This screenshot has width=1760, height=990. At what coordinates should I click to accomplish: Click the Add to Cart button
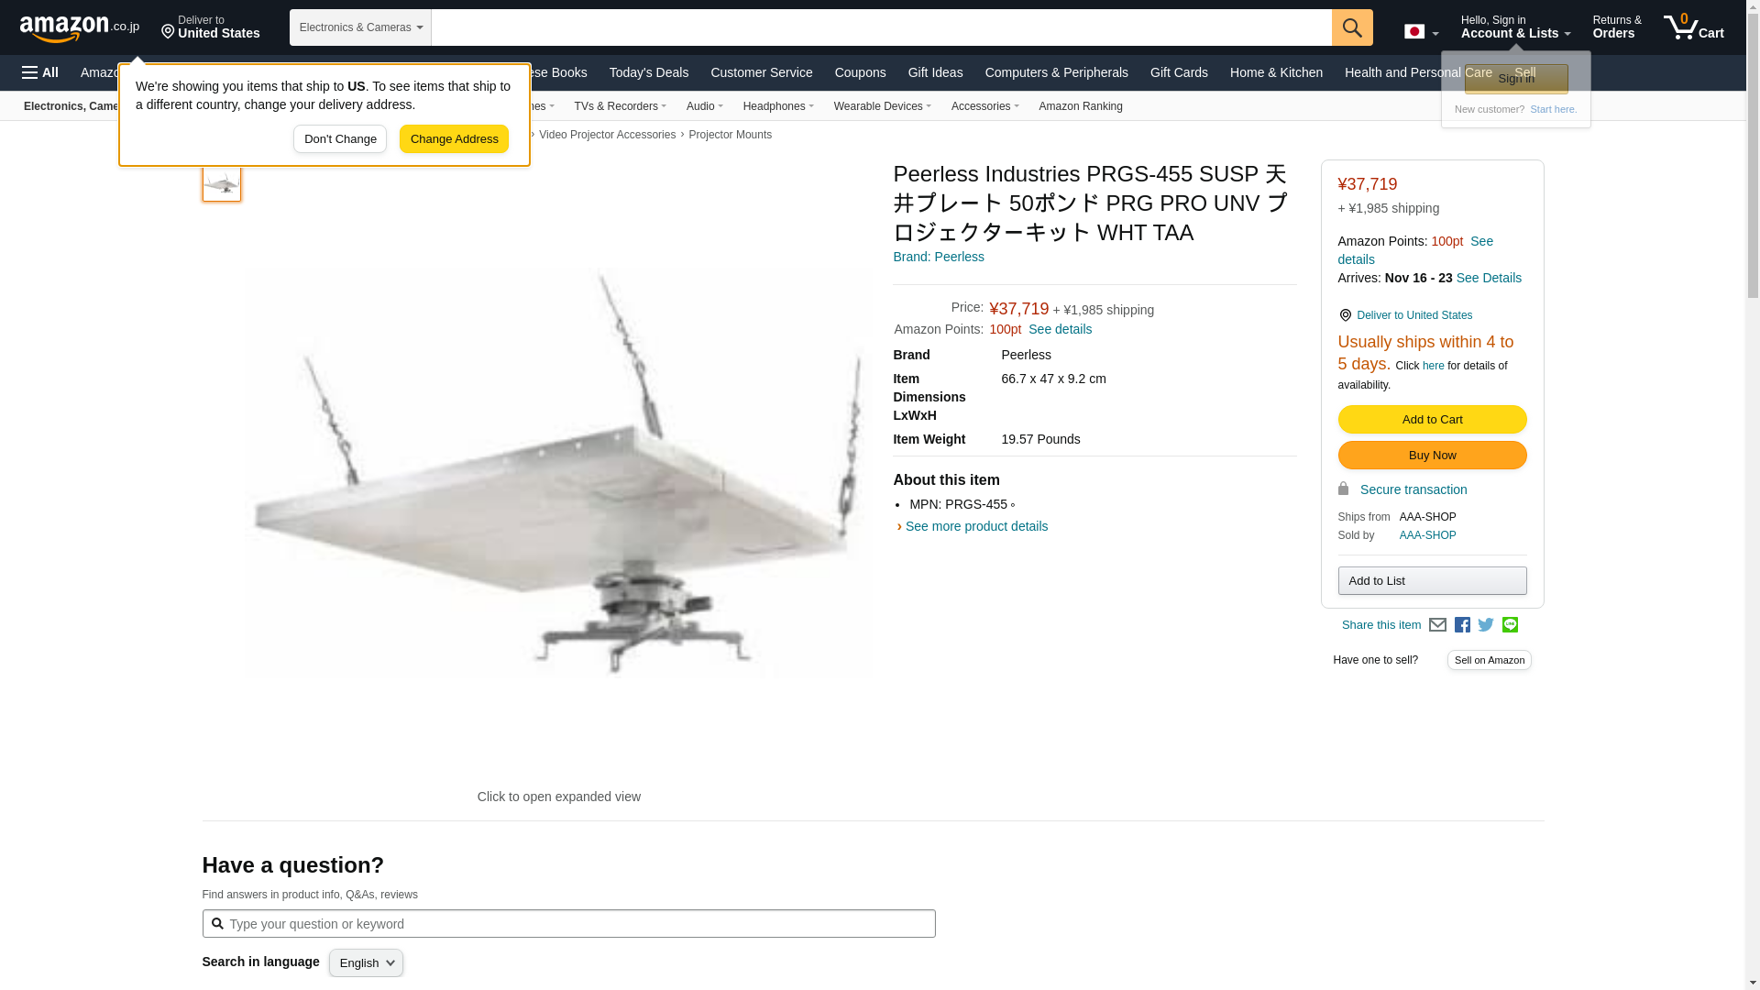tap(1432, 420)
